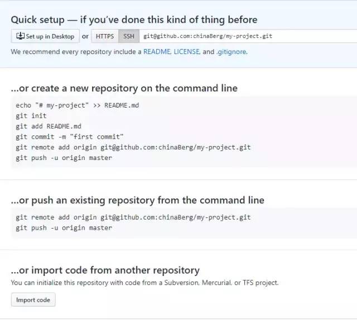357x320 pixels.
Task: Click Set up in Desktop button
Action: 45,36
